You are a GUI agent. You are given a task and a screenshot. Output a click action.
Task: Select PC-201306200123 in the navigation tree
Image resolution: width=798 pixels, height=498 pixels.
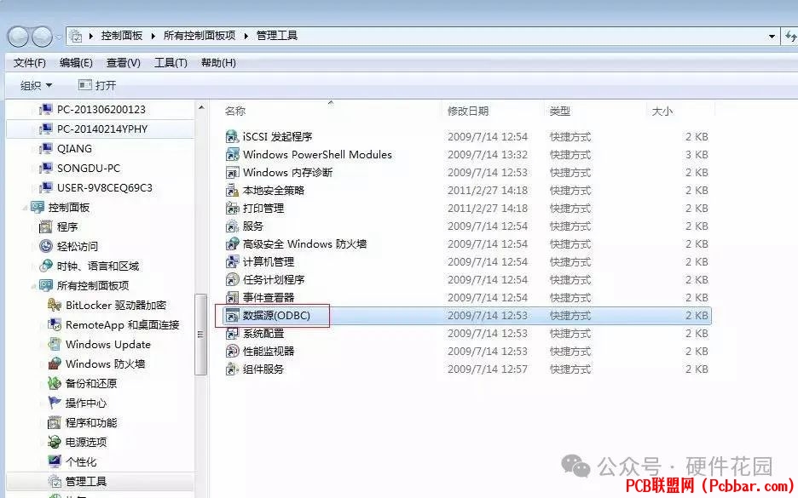[x=101, y=109]
